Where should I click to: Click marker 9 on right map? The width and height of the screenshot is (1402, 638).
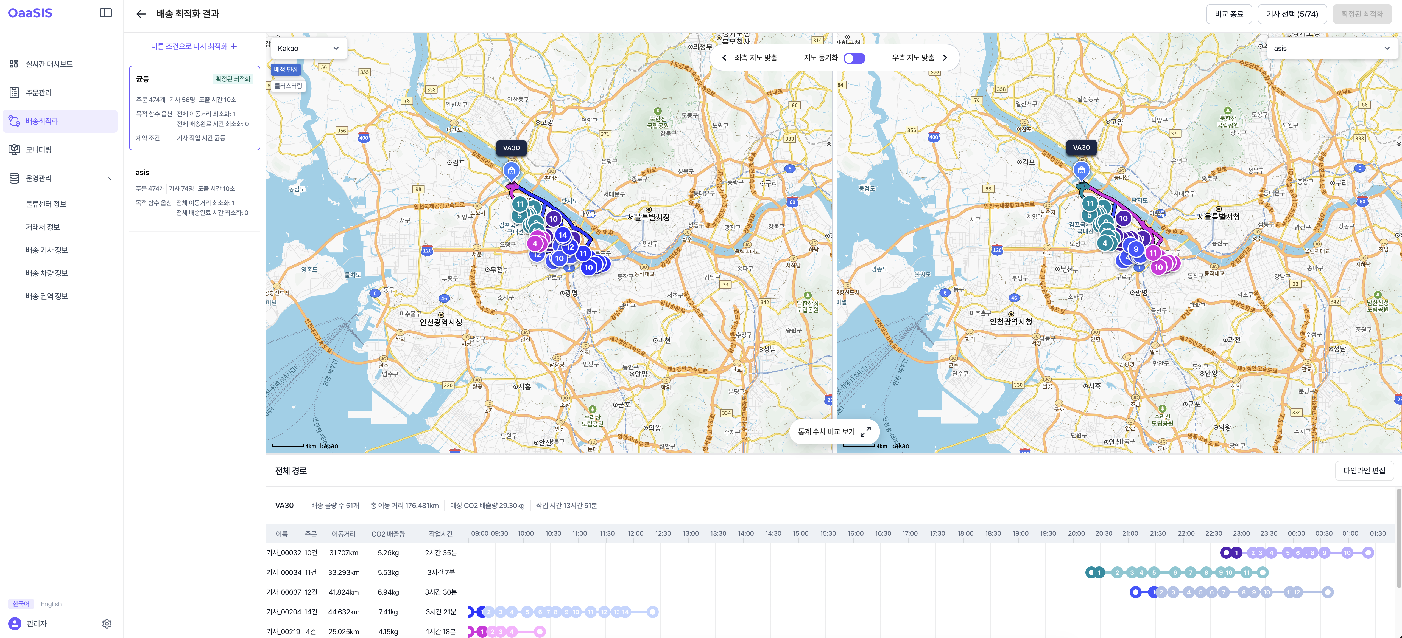pyautogui.click(x=1136, y=249)
